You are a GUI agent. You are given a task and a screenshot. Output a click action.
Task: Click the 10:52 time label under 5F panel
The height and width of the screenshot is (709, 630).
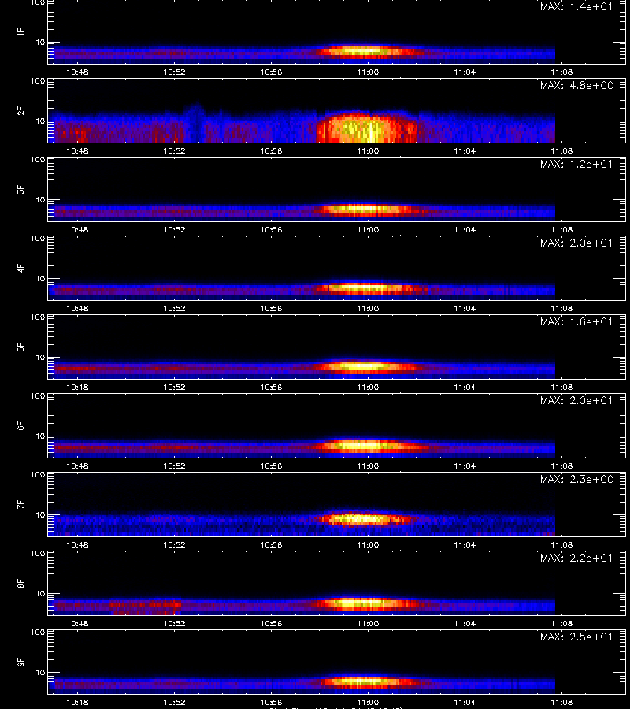[x=175, y=387]
